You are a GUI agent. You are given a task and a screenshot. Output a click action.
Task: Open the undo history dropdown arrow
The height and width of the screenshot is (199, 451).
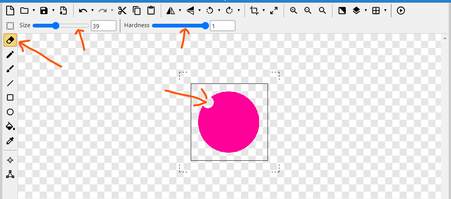(x=93, y=11)
